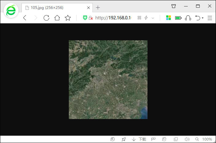Click the status bar flag icon
The height and width of the screenshot is (143, 216).
click(x=153, y=139)
